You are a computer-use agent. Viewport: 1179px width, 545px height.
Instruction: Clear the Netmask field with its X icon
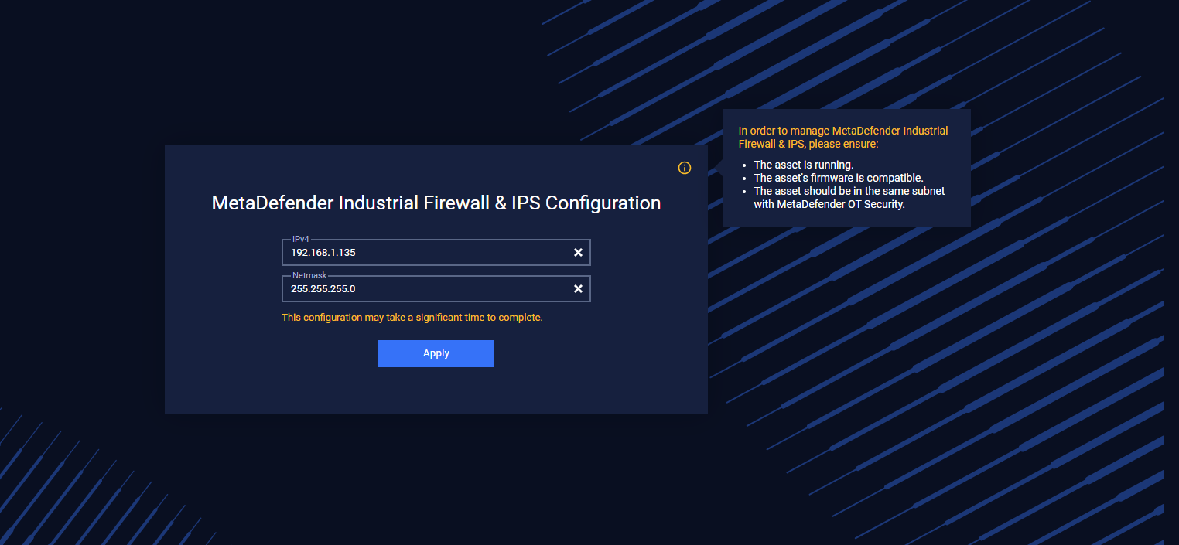pyautogui.click(x=578, y=289)
